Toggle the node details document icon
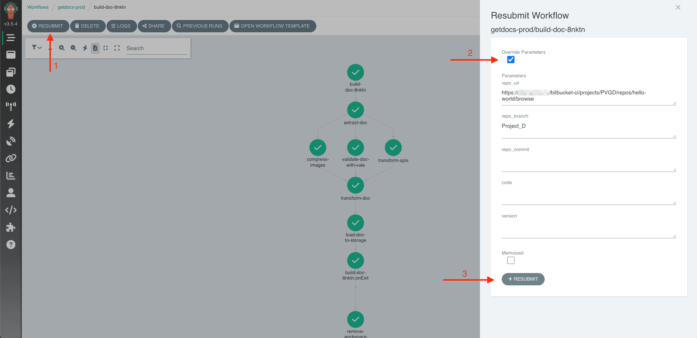697x338 pixels. point(95,48)
